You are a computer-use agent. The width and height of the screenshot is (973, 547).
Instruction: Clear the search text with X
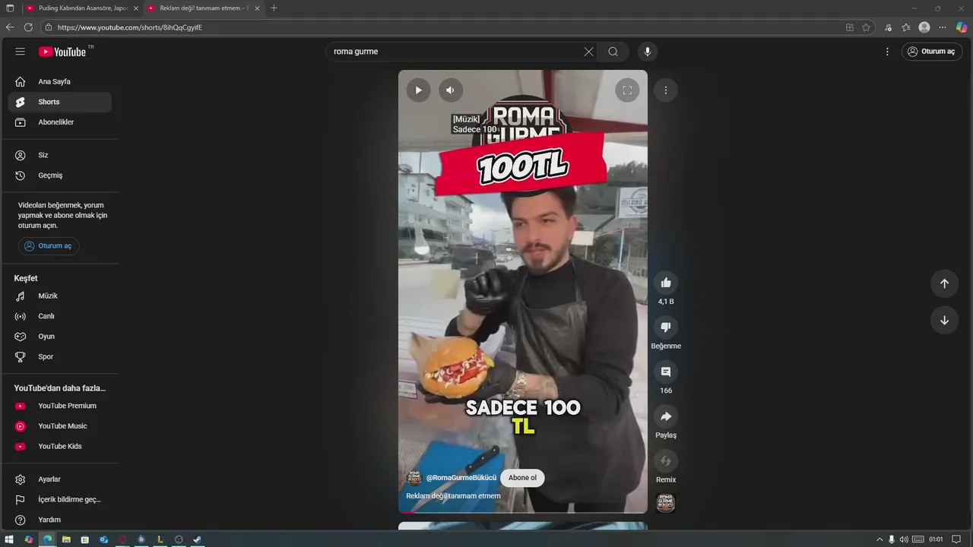pos(588,52)
